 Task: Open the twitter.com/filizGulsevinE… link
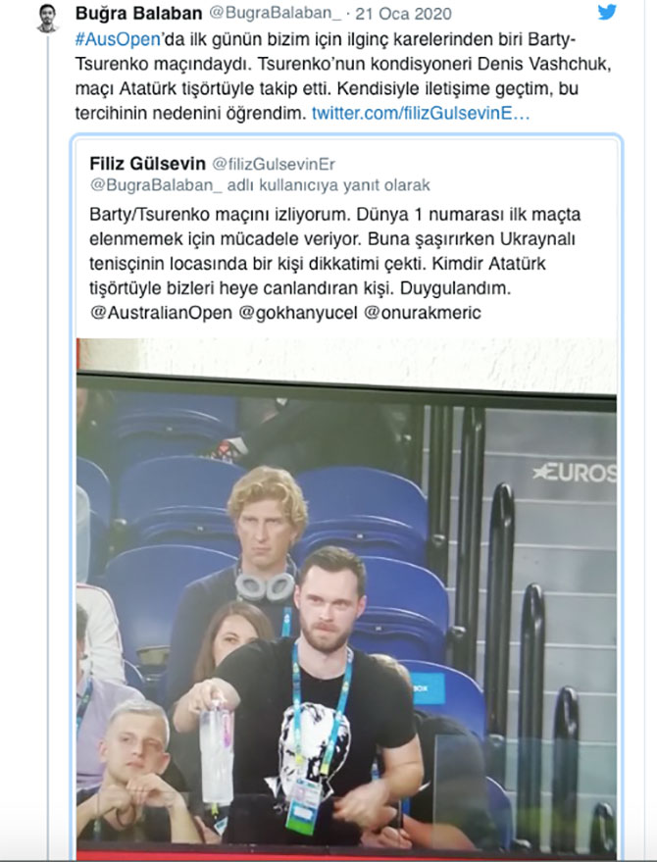(421, 113)
